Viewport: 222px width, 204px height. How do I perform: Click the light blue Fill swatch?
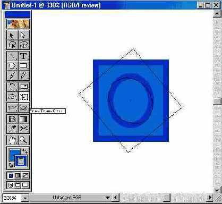pos(12,153)
